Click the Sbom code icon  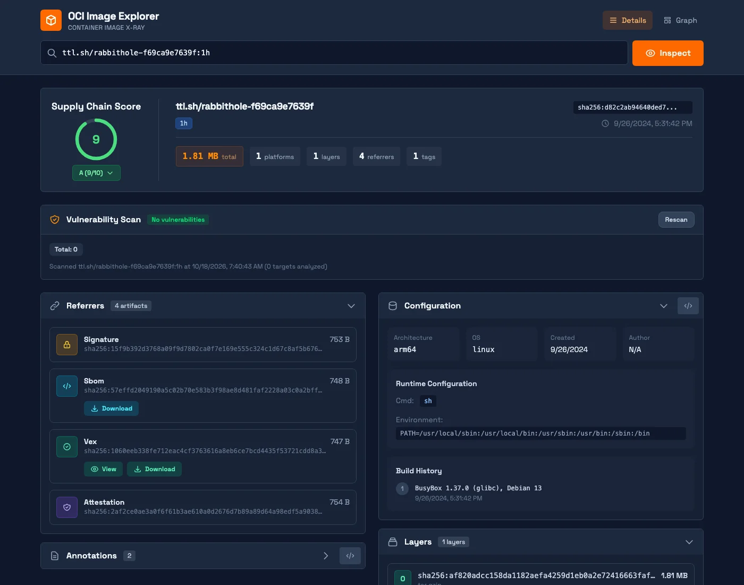[x=67, y=386]
